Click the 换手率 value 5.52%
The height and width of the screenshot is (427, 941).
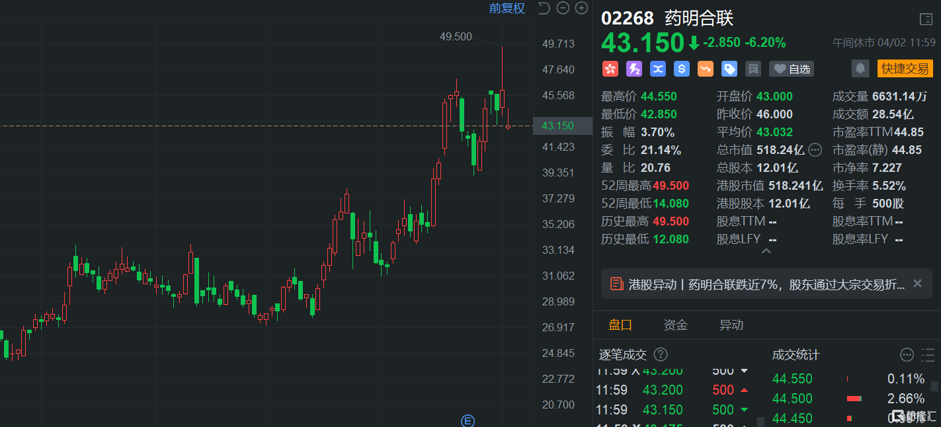tap(889, 186)
